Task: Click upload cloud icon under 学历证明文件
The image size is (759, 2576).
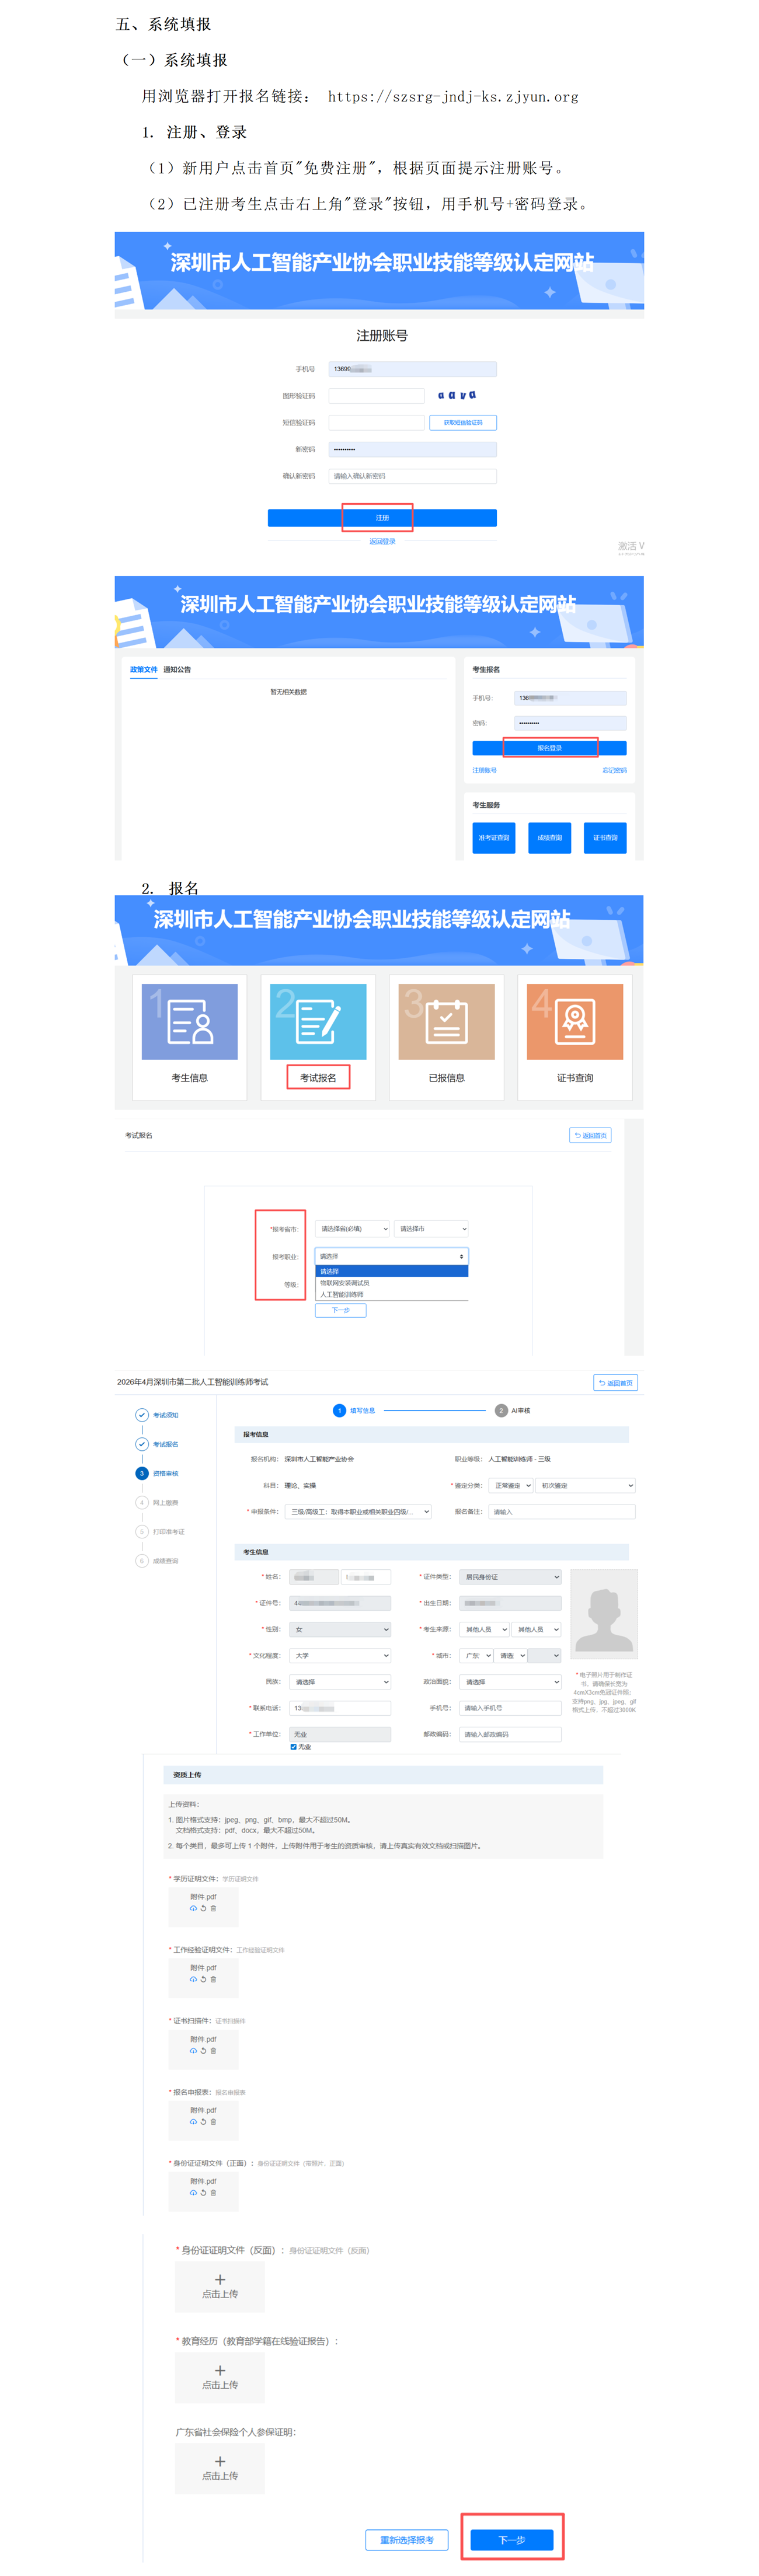Action: pyautogui.click(x=193, y=1908)
